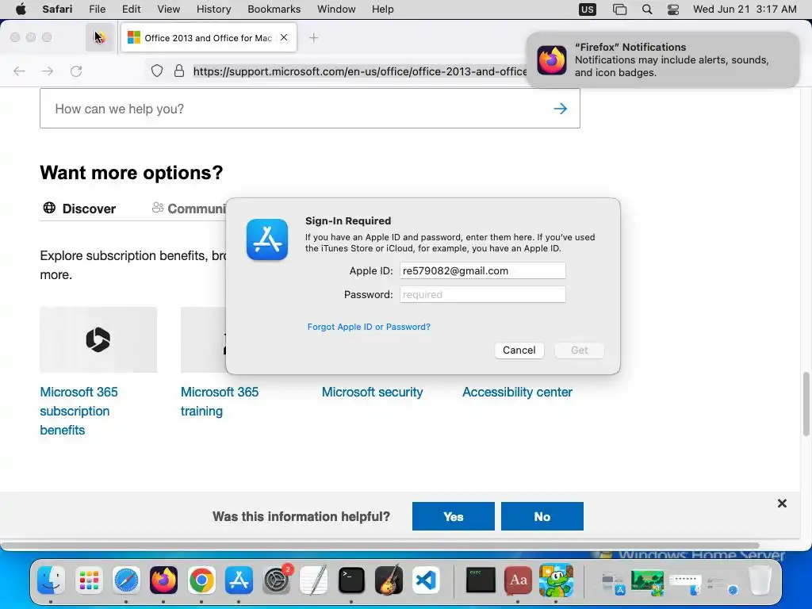Close the Office 2013 browser tab
Viewport: 812px width, 609px height.
[x=284, y=37]
